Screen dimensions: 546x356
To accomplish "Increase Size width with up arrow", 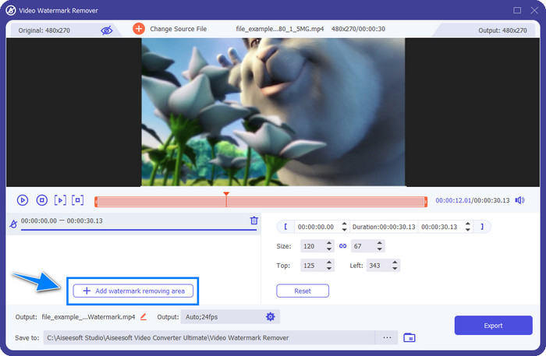I will tap(329, 243).
